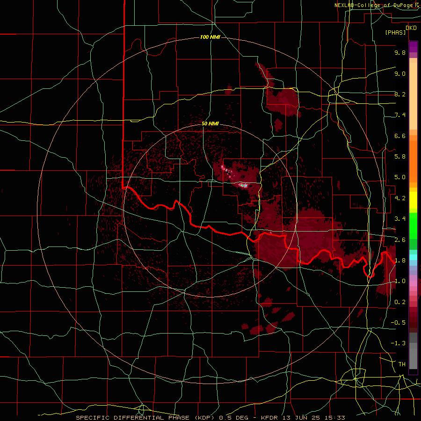Click the "50 NMI" range ring label
Viewport: 421px width, 421px height.
click(210, 123)
